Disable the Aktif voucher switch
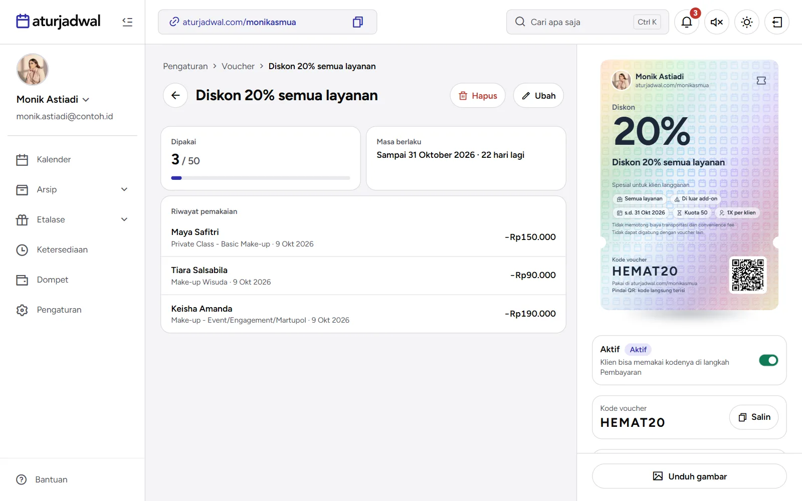 pos(768,360)
